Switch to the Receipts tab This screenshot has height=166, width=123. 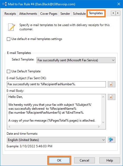coord(10,14)
